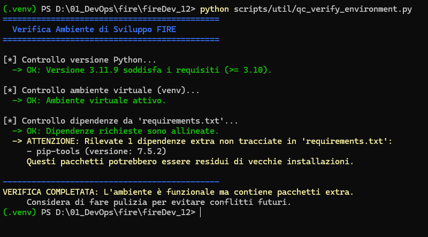This screenshot has height=237, width=428.
Task: Click the 'Questi pacchetti potrebbero essere residui' line
Action: tap(190, 161)
